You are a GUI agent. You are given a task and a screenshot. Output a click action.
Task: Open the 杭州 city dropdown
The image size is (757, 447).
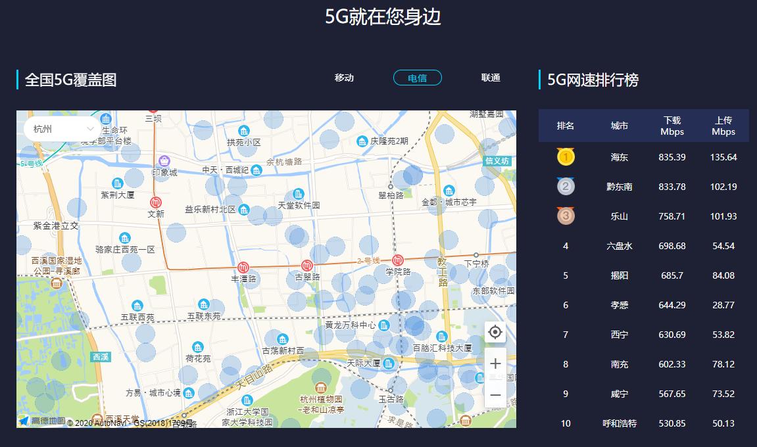(x=62, y=129)
